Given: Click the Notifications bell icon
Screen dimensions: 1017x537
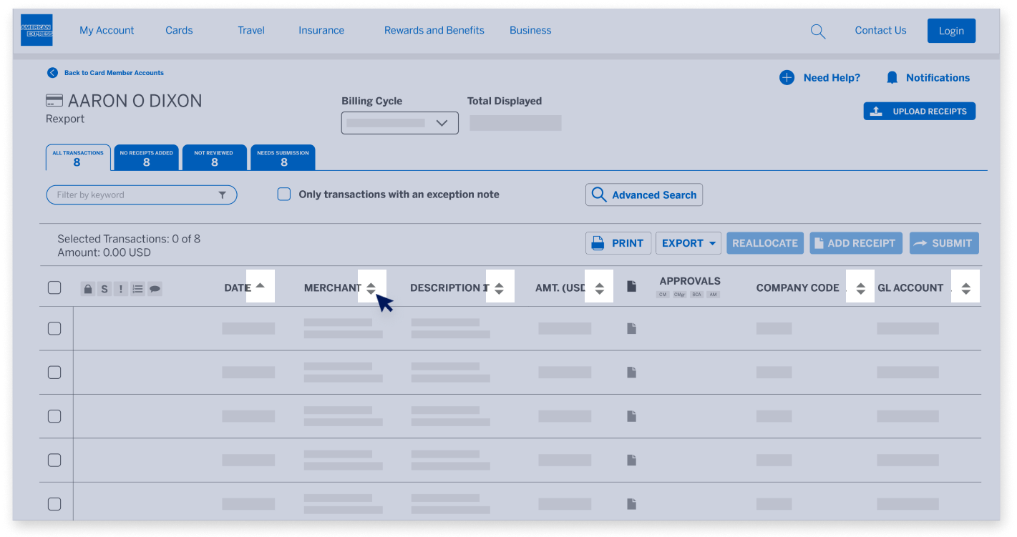Looking at the screenshot, I should pos(891,77).
